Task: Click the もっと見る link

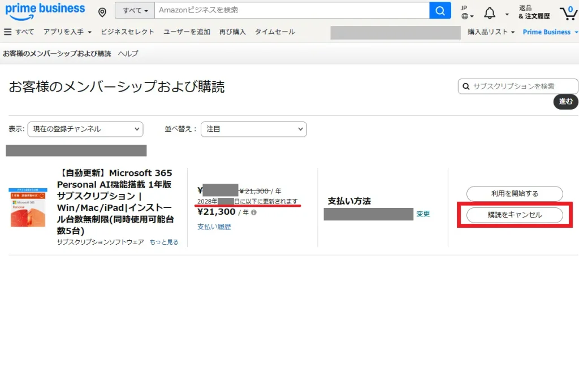Action: (164, 242)
